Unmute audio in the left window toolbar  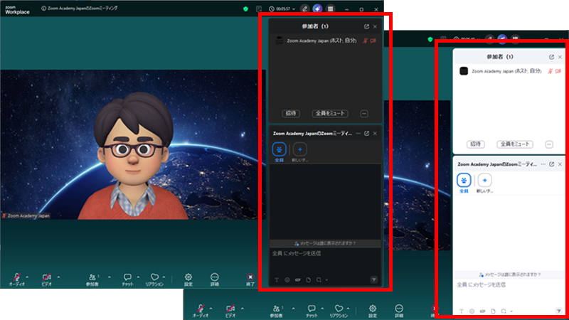pyautogui.click(x=18, y=277)
